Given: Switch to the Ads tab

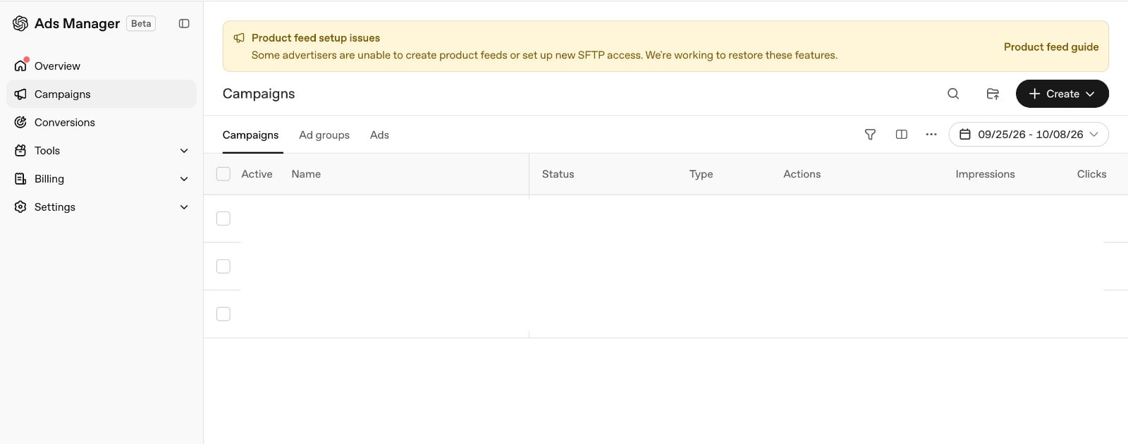Looking at the screenshot, I should [379, 135].
